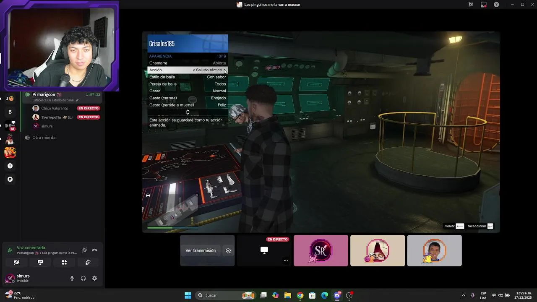Screen dimensions: 537x302
Task: Select the gnome avatar participant tile
Action: [x=378, y=250]
